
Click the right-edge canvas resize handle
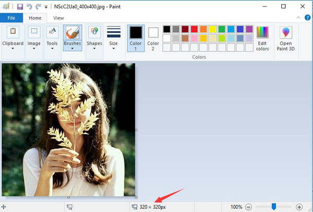coord(136,130)
